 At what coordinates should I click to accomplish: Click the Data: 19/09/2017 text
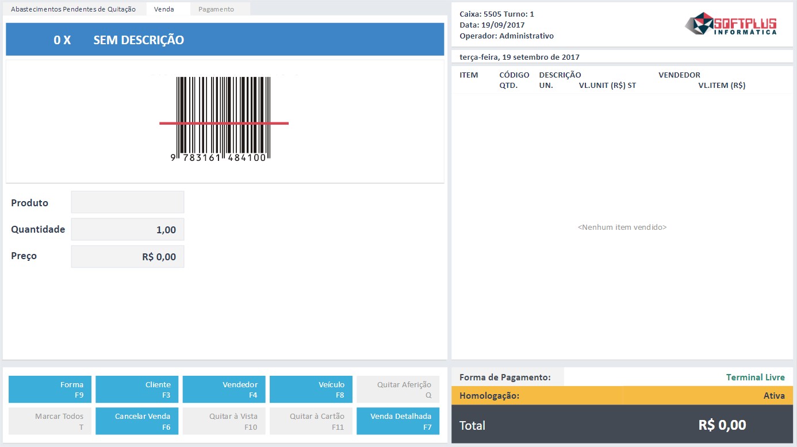coord(492,25)
